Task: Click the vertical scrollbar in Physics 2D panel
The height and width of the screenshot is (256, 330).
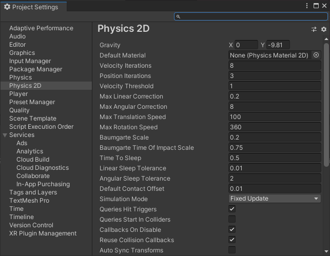Action: [327, 103]
